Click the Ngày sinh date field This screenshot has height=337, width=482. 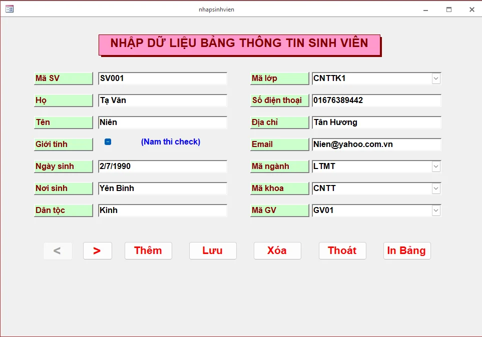tap(162, 166)
